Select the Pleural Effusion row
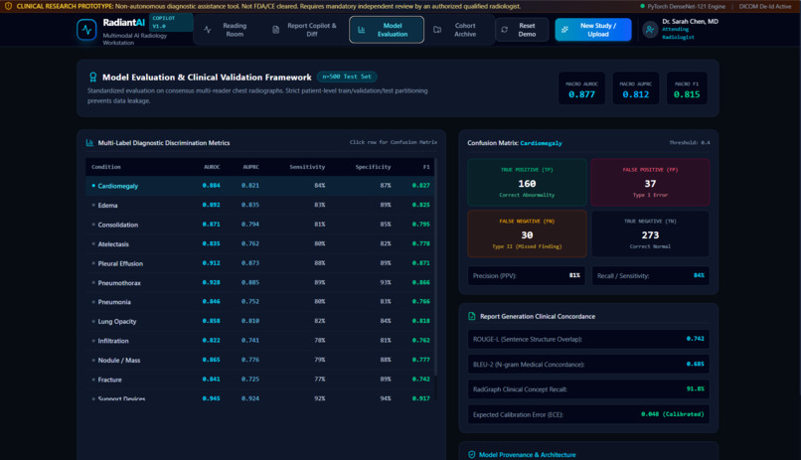Viewport: 801px width, 460px height. [259, 263]
